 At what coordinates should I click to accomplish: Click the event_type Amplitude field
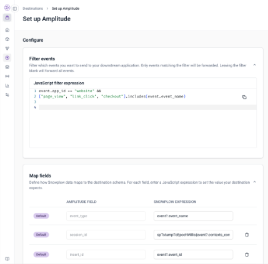pos(106,216)
